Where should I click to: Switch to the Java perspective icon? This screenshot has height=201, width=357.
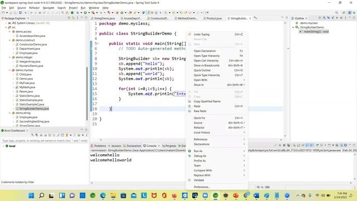click(x=350, y=13)
